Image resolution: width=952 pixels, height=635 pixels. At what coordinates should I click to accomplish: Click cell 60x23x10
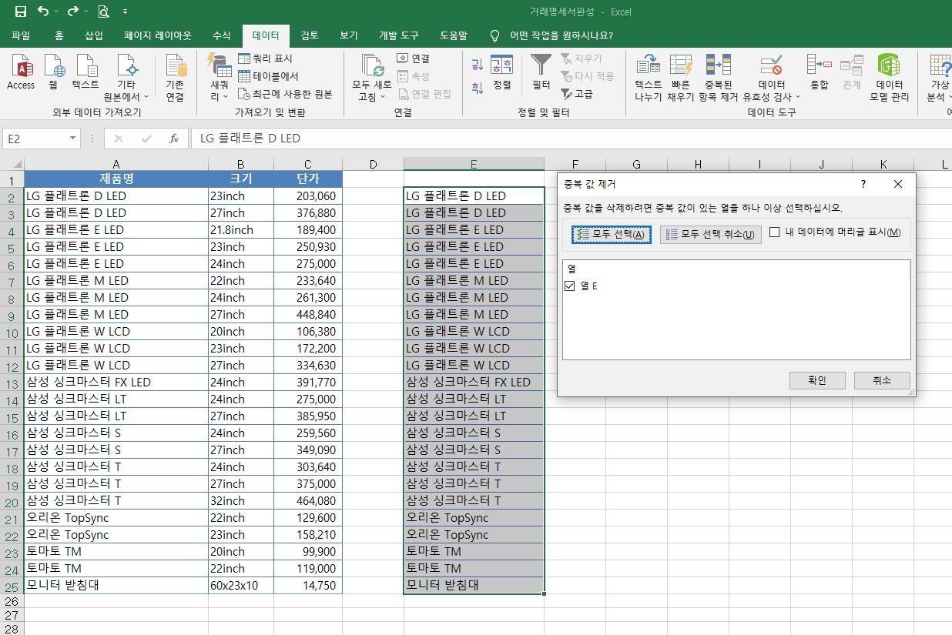point(241,585)
